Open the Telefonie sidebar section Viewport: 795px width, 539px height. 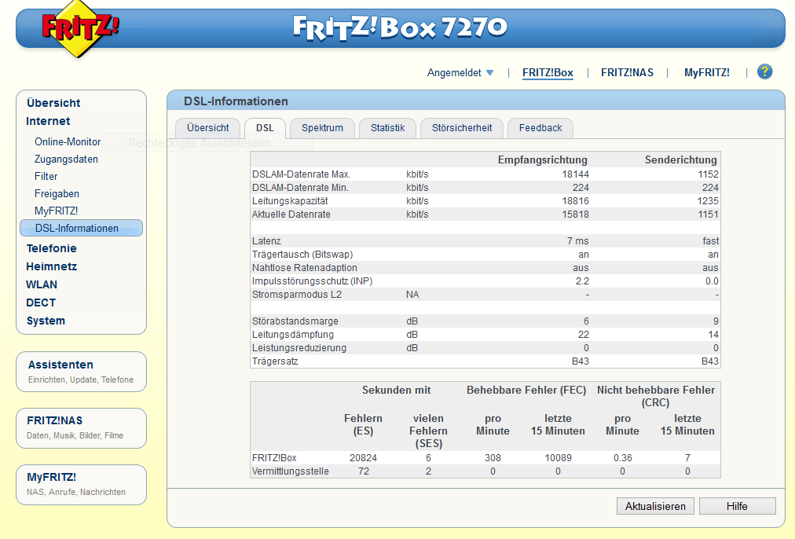tap(51, 248)
